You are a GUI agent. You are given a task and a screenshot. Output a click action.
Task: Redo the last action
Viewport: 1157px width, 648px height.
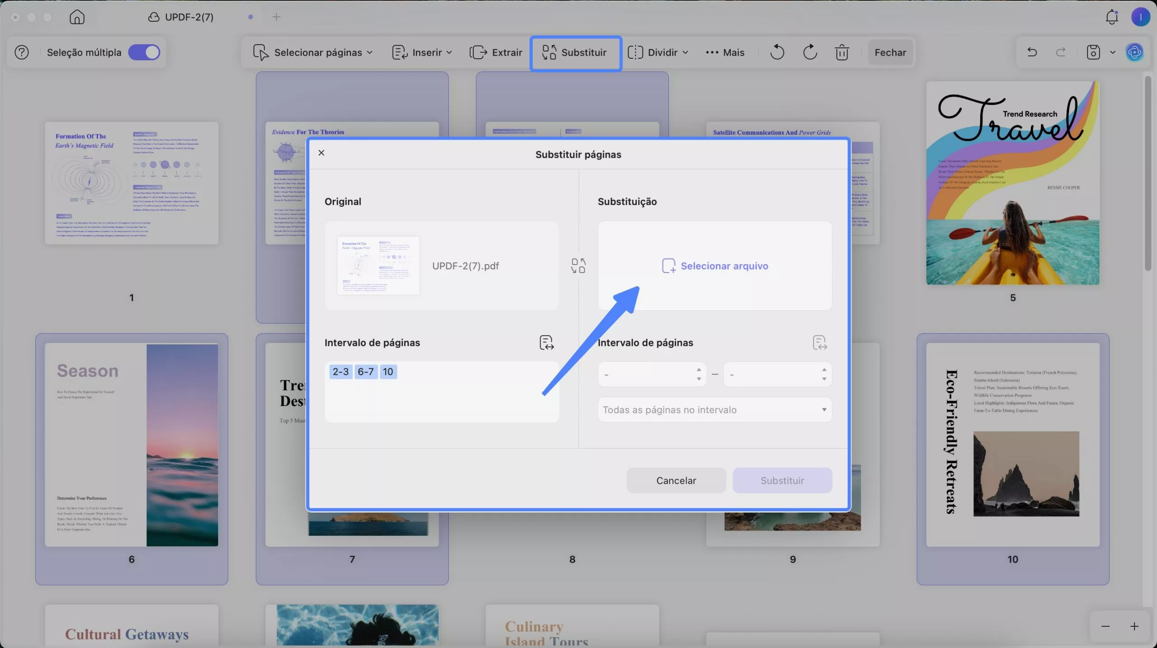[1061, 52]
